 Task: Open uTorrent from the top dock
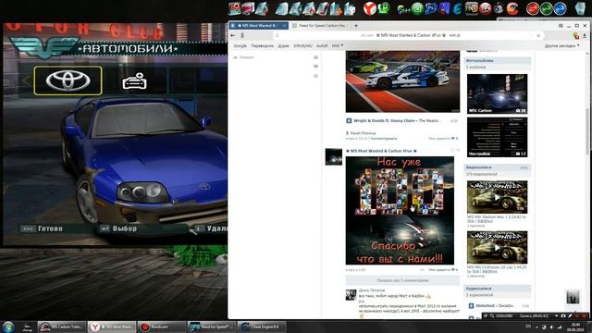[384, 8]
